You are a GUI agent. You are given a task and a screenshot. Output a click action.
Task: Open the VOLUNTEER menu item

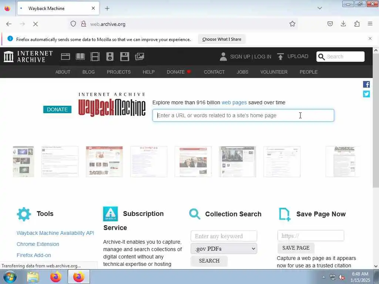274,72
